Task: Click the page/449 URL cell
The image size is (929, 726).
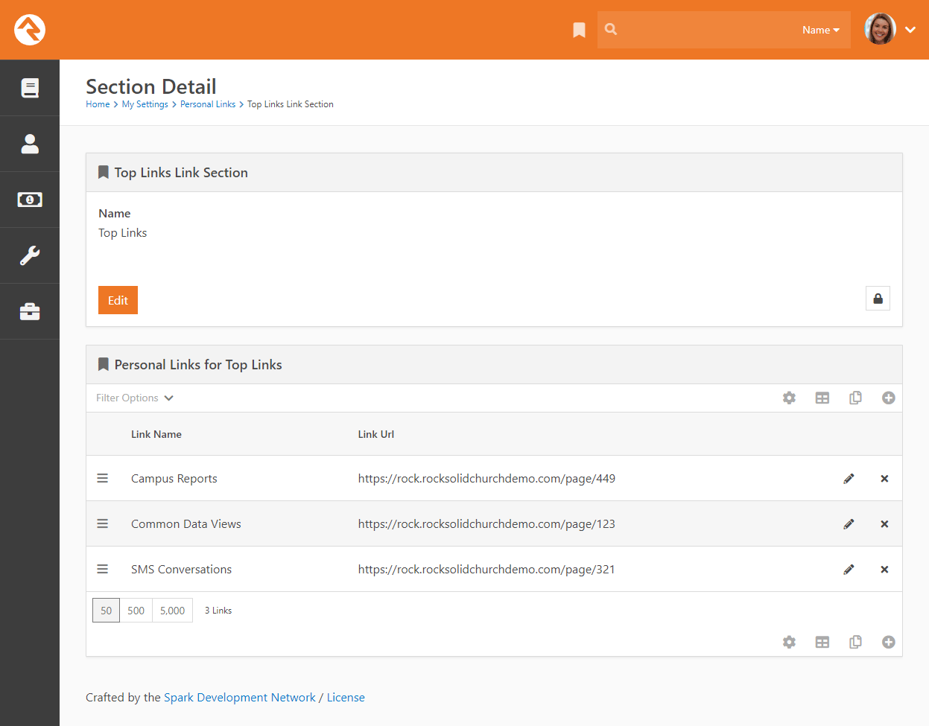Action: [x=486, y=479]
